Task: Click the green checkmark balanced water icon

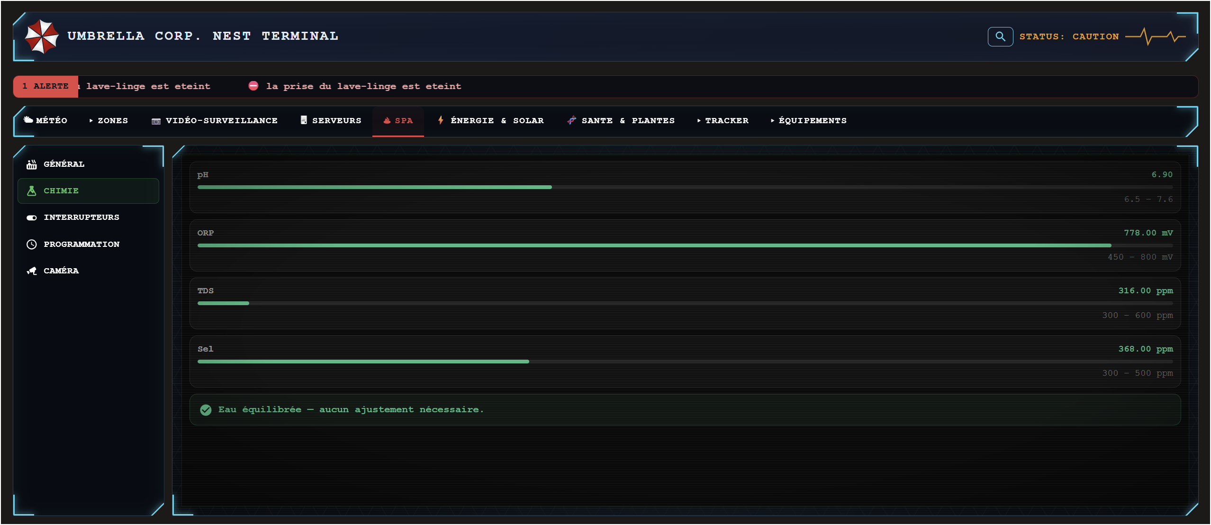Action: pyautogui.click(x=206, y=409)
